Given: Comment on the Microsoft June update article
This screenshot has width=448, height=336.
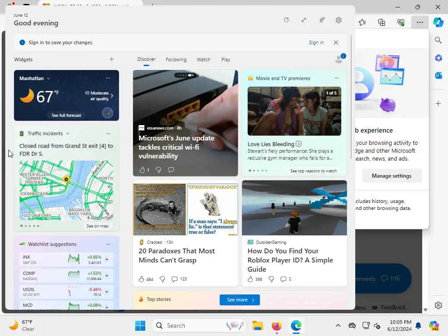Looking at the screenshot, I should pos(171,170).
